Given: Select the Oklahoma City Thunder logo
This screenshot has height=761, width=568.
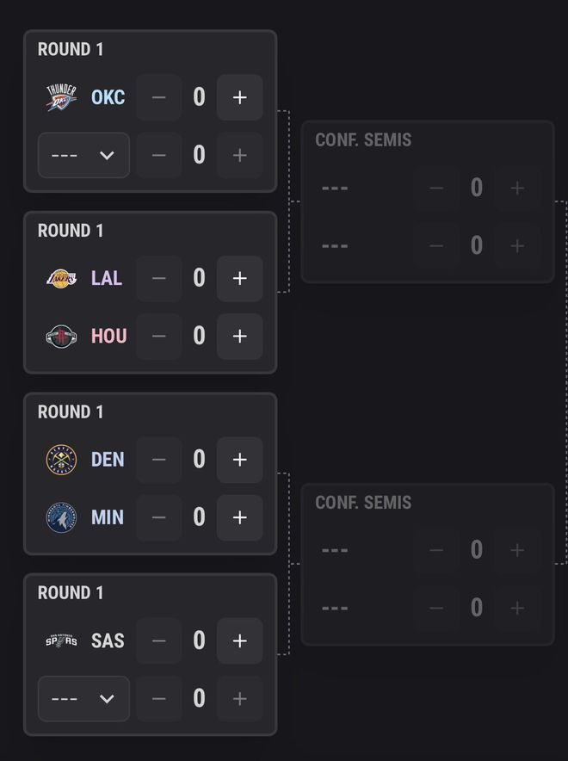Looking at the screenshot, I should pyautogui.click(x=60, y=96).
